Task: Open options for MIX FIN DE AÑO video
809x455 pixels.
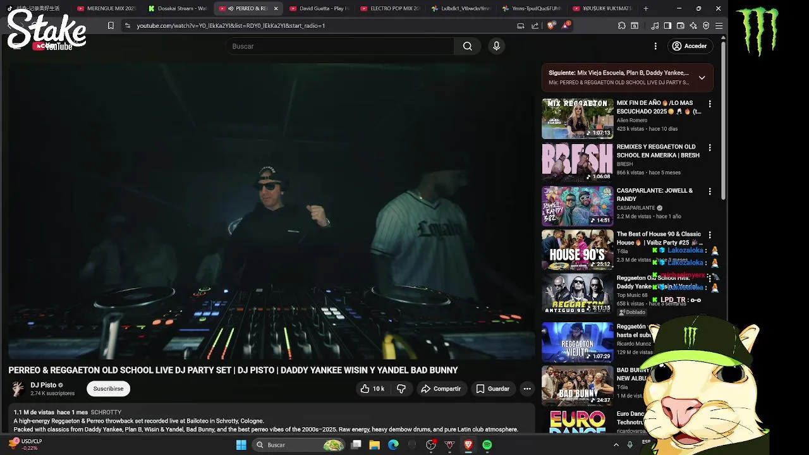Action: pos(710,104)
